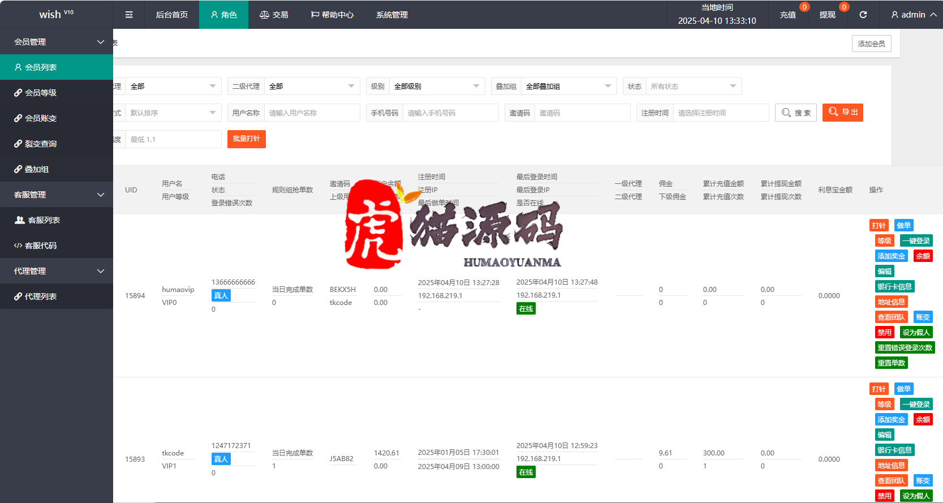Image resolution: width=943 pixels, height=503 pixels.
Task: Select the 角色 top menu
Action: click(x=223, y=15)
